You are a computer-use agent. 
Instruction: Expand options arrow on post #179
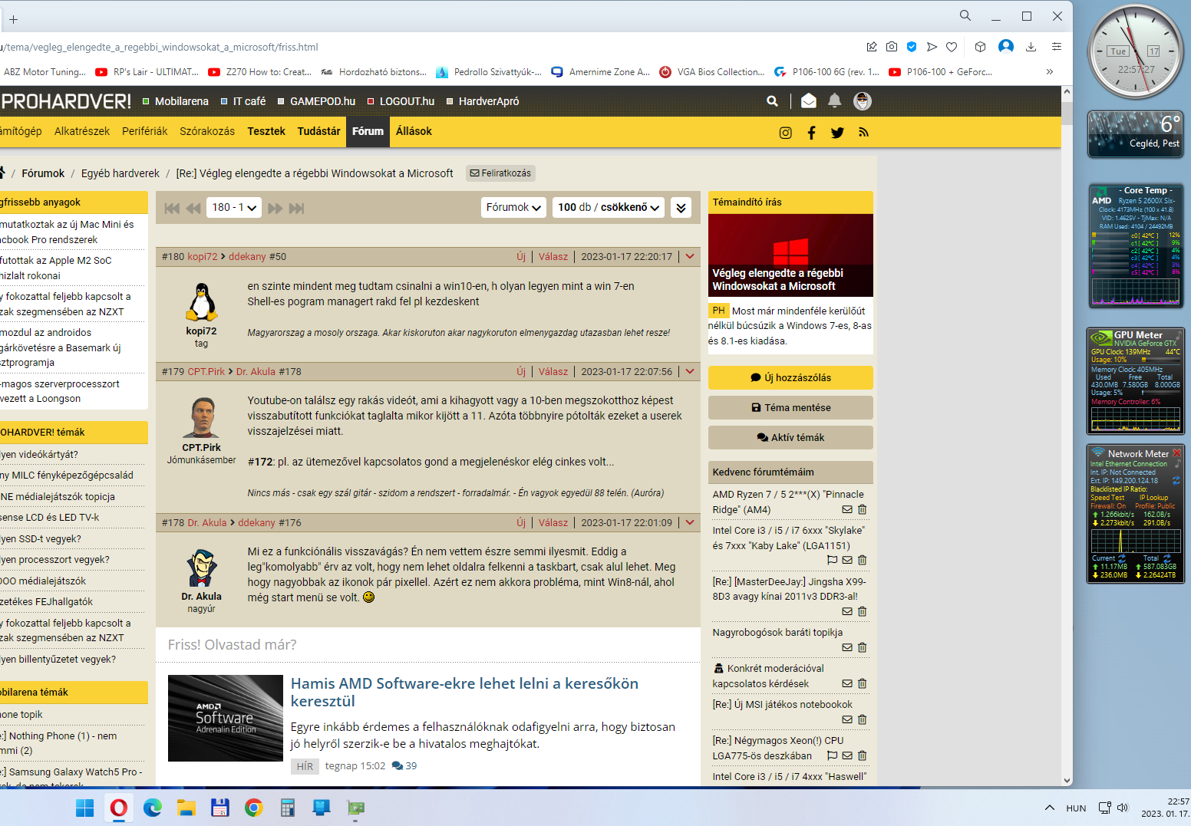(x=690, y=372)
